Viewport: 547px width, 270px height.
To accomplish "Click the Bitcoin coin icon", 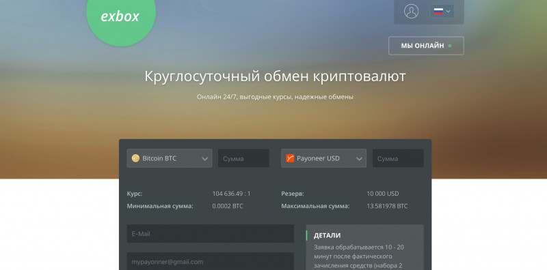I will point(135,158).
